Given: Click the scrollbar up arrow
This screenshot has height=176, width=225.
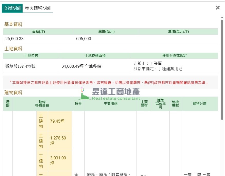Looking at the screenshot, I should tap(222, 18).
